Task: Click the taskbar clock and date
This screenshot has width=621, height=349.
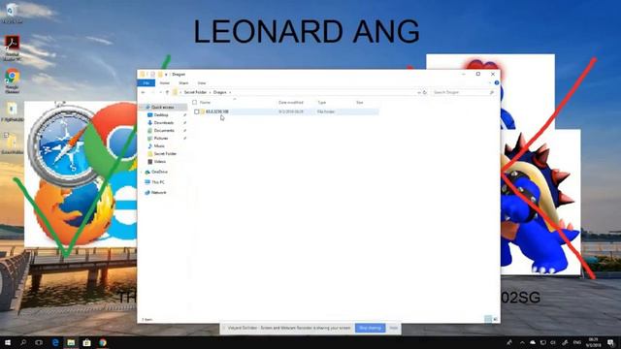Action: pyautogui.click(x=593, y=342)
